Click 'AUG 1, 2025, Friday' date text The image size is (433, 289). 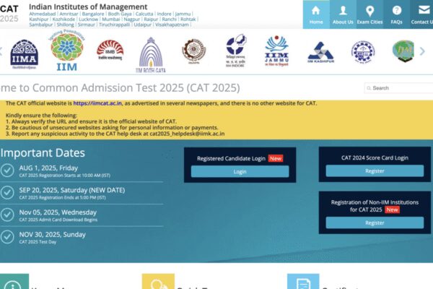click(x=48, y=168)
